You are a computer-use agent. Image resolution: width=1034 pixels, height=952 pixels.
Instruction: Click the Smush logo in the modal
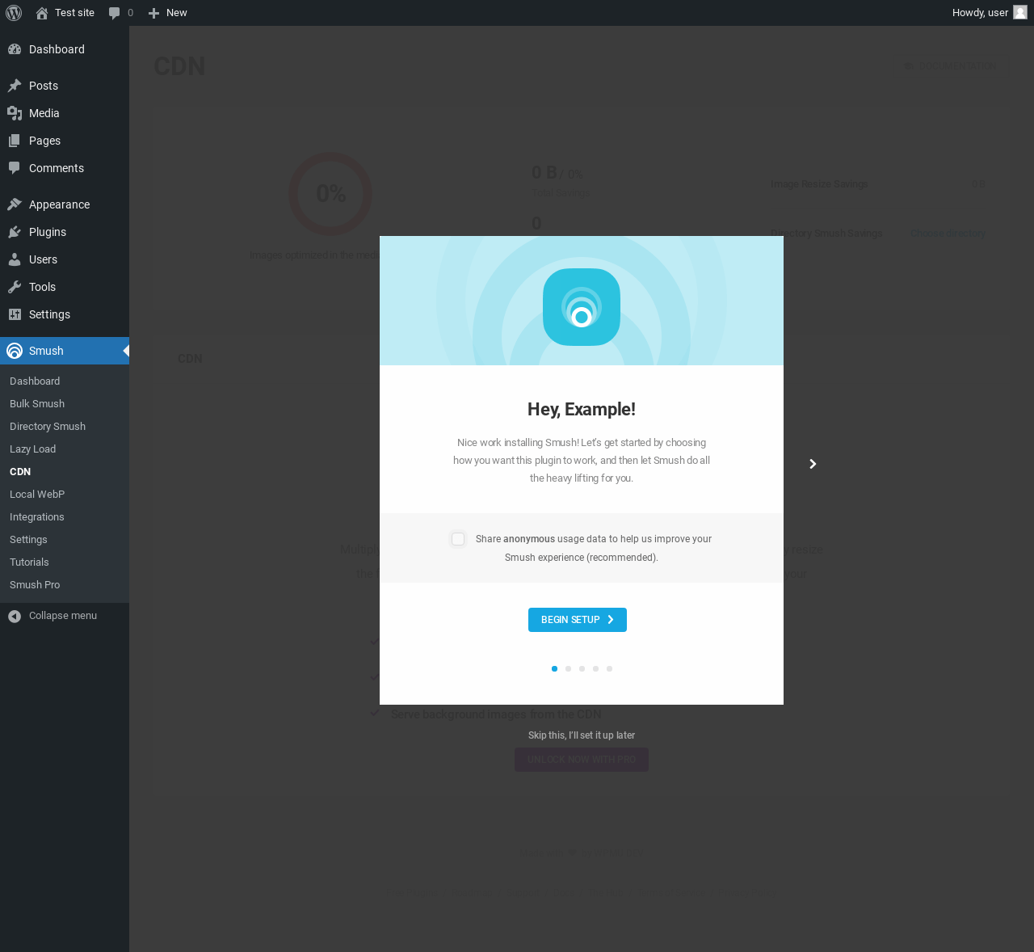tap(582, 307)
